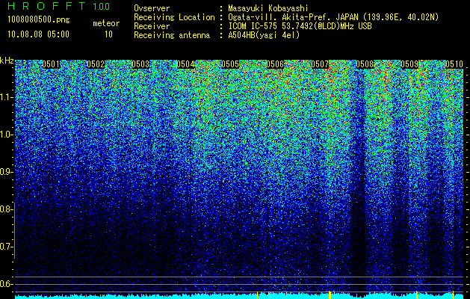Click the 0504 time marker

pyautogui.click(x=185, y=64)
